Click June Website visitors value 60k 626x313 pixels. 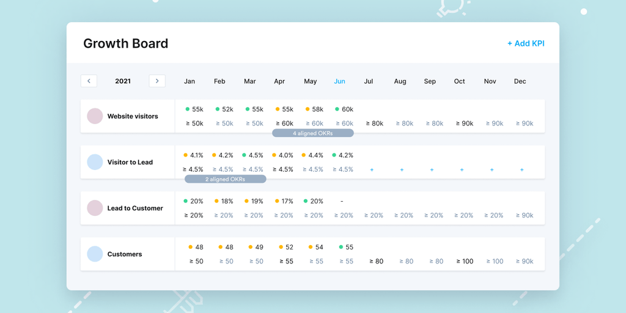tap(347, 109)
